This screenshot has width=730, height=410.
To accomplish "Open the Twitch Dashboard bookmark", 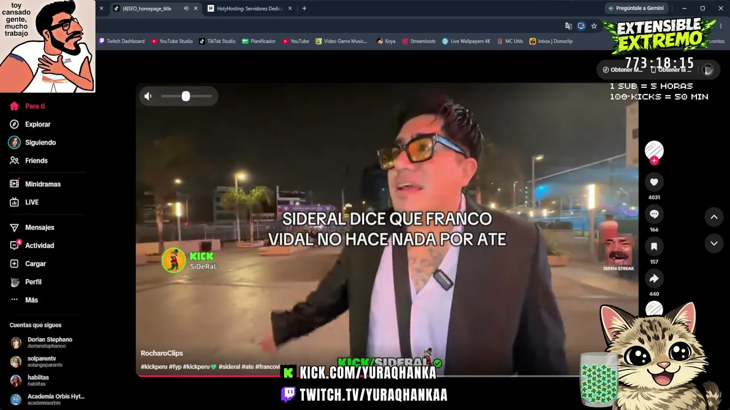I will pos(122,41).
